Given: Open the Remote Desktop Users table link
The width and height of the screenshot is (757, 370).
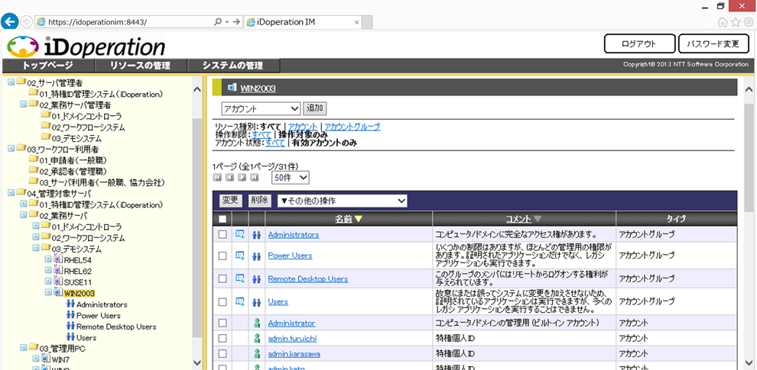Looking at the screenshot, I should (308, 279).
